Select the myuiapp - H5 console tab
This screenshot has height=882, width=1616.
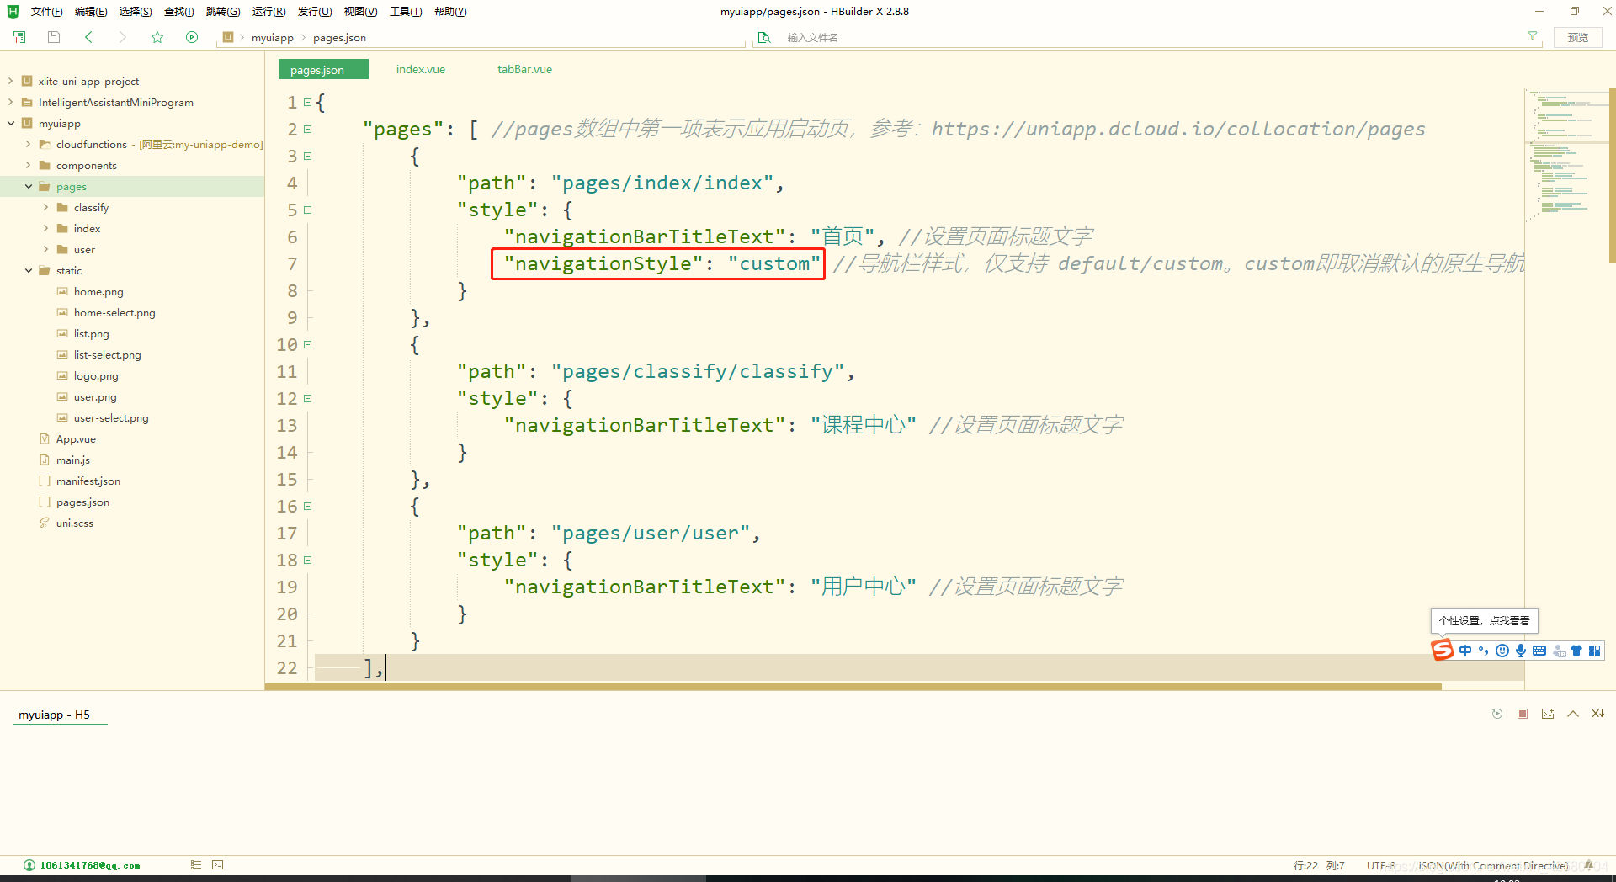tap(54, 715)
